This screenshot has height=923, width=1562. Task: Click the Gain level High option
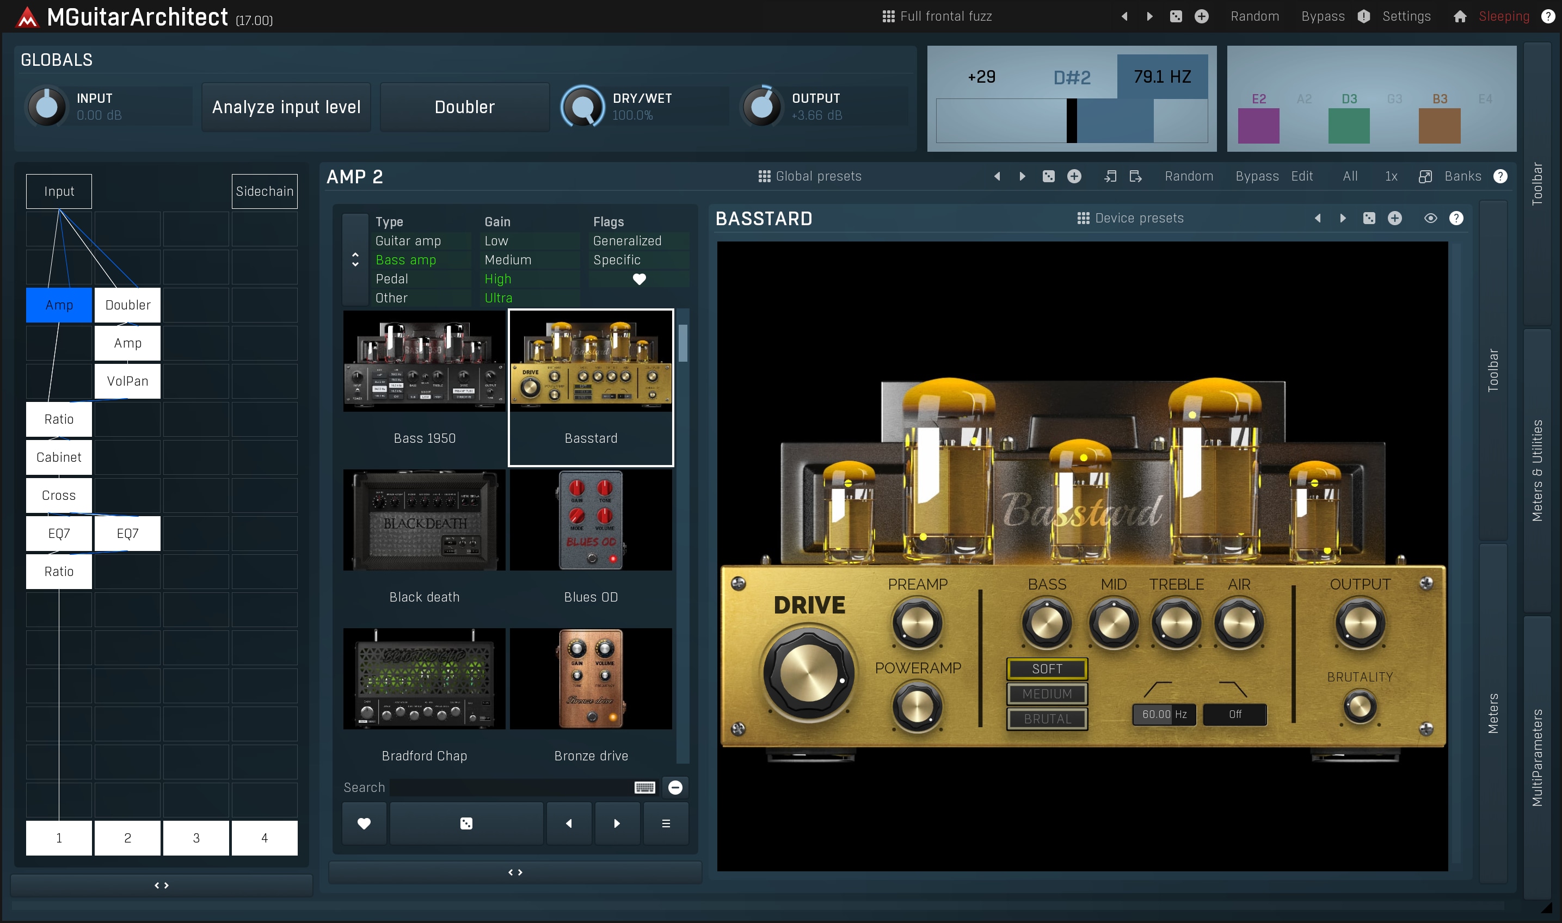coord(499,279)
